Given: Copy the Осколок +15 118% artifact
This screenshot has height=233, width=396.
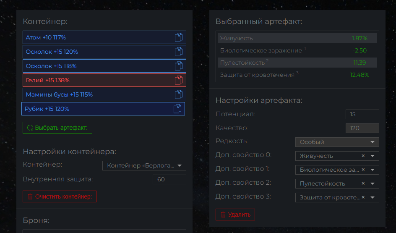Looking at the screenshot, I should click(x=179, y=66).
